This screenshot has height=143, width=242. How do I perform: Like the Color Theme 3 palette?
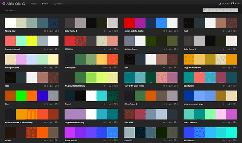tap(229, 49)
